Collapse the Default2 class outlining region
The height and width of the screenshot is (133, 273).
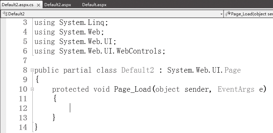tap(32, 70)
